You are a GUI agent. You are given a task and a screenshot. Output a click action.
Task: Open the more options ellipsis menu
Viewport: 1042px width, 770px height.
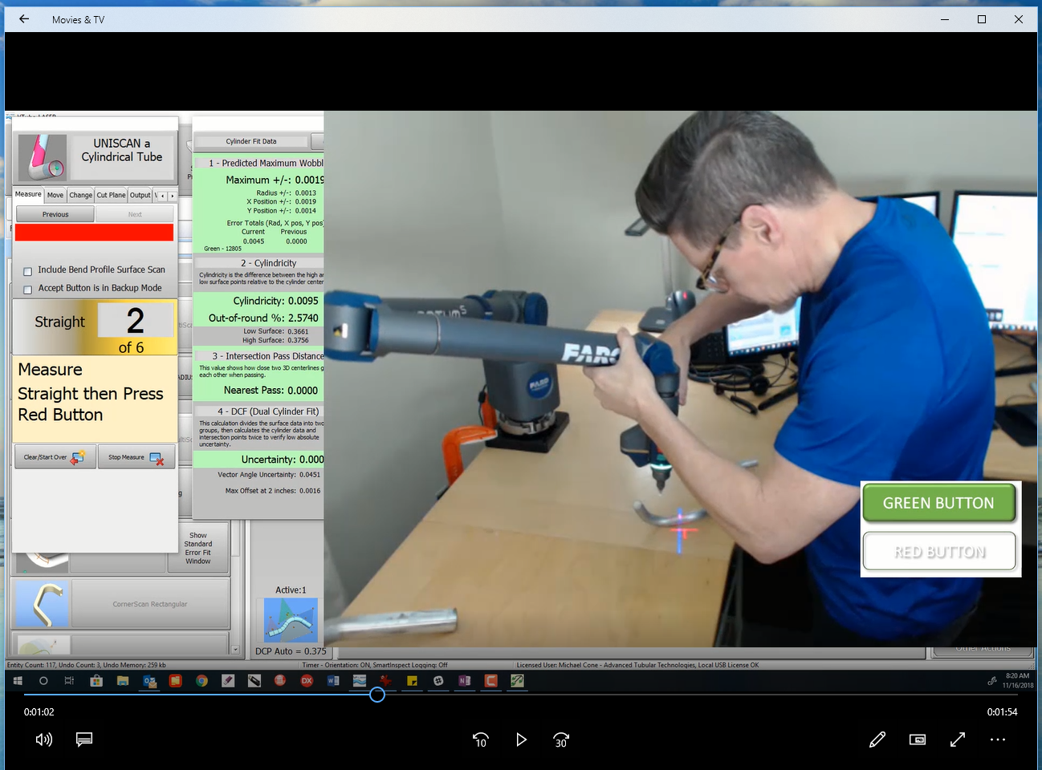tap(998, 740)
